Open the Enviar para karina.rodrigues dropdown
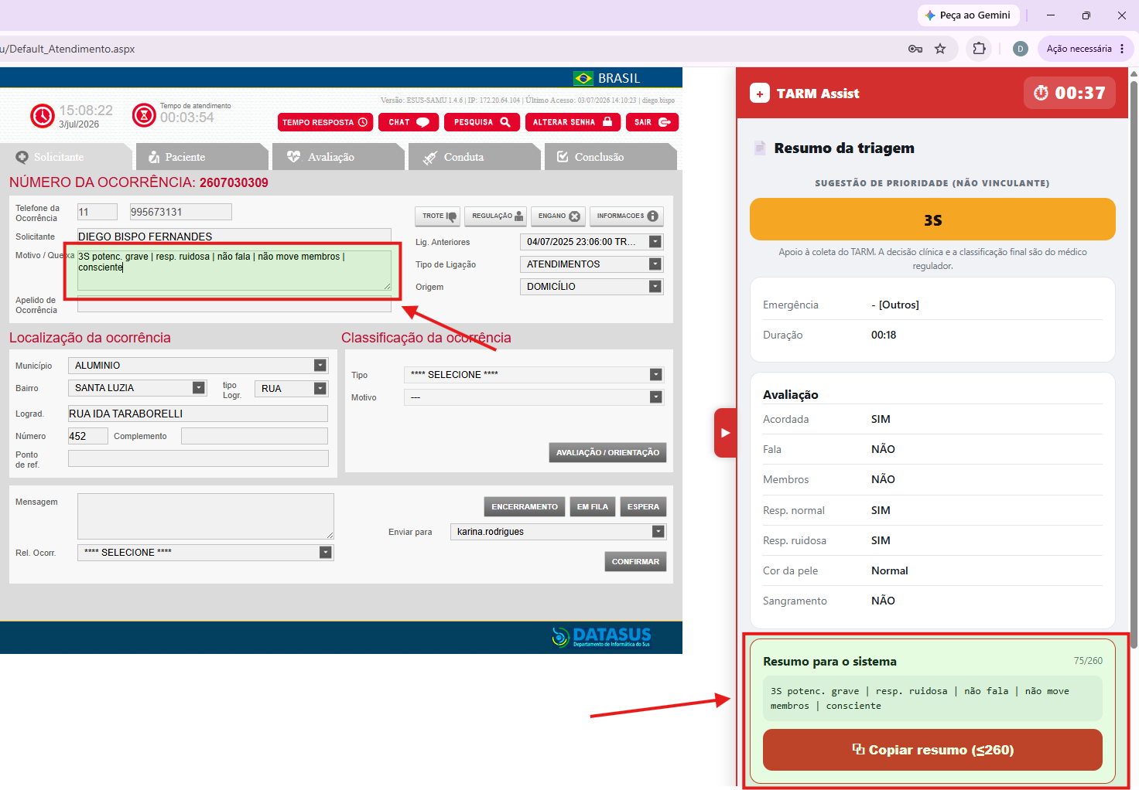1139x790 pixels. (x=558, y=532)
